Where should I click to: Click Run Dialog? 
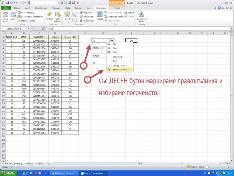click(87, 21)
